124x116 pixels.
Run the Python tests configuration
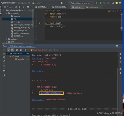coord(97,3)
